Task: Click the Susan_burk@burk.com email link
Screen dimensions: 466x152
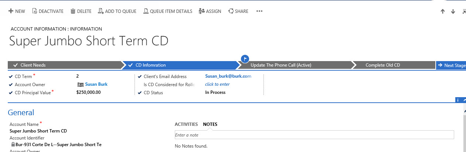Action: [x=228, y=76]
